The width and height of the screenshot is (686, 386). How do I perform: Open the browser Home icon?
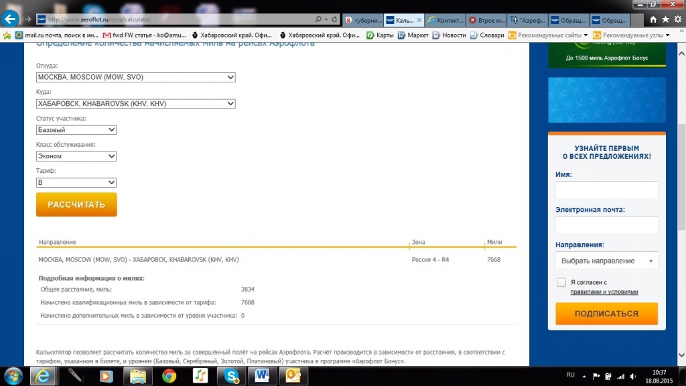click(x=653, y=19)
